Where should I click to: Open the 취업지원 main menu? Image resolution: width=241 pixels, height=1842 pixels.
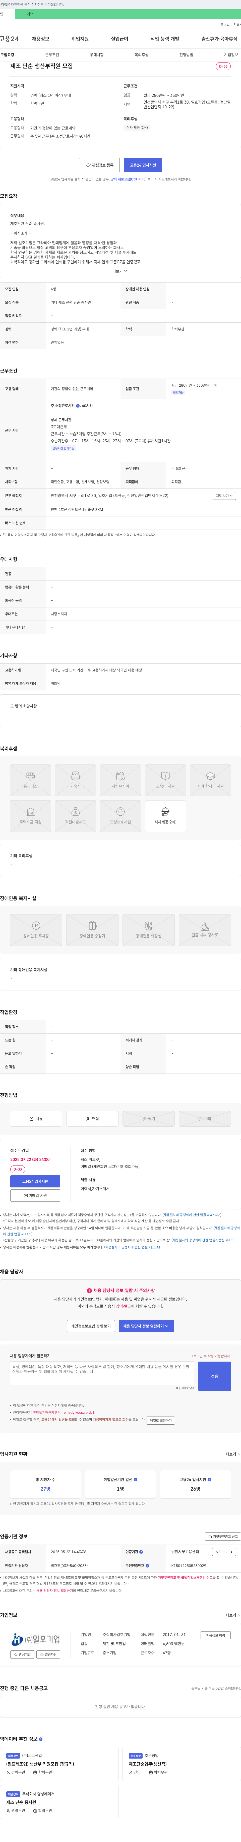point(80,39)
